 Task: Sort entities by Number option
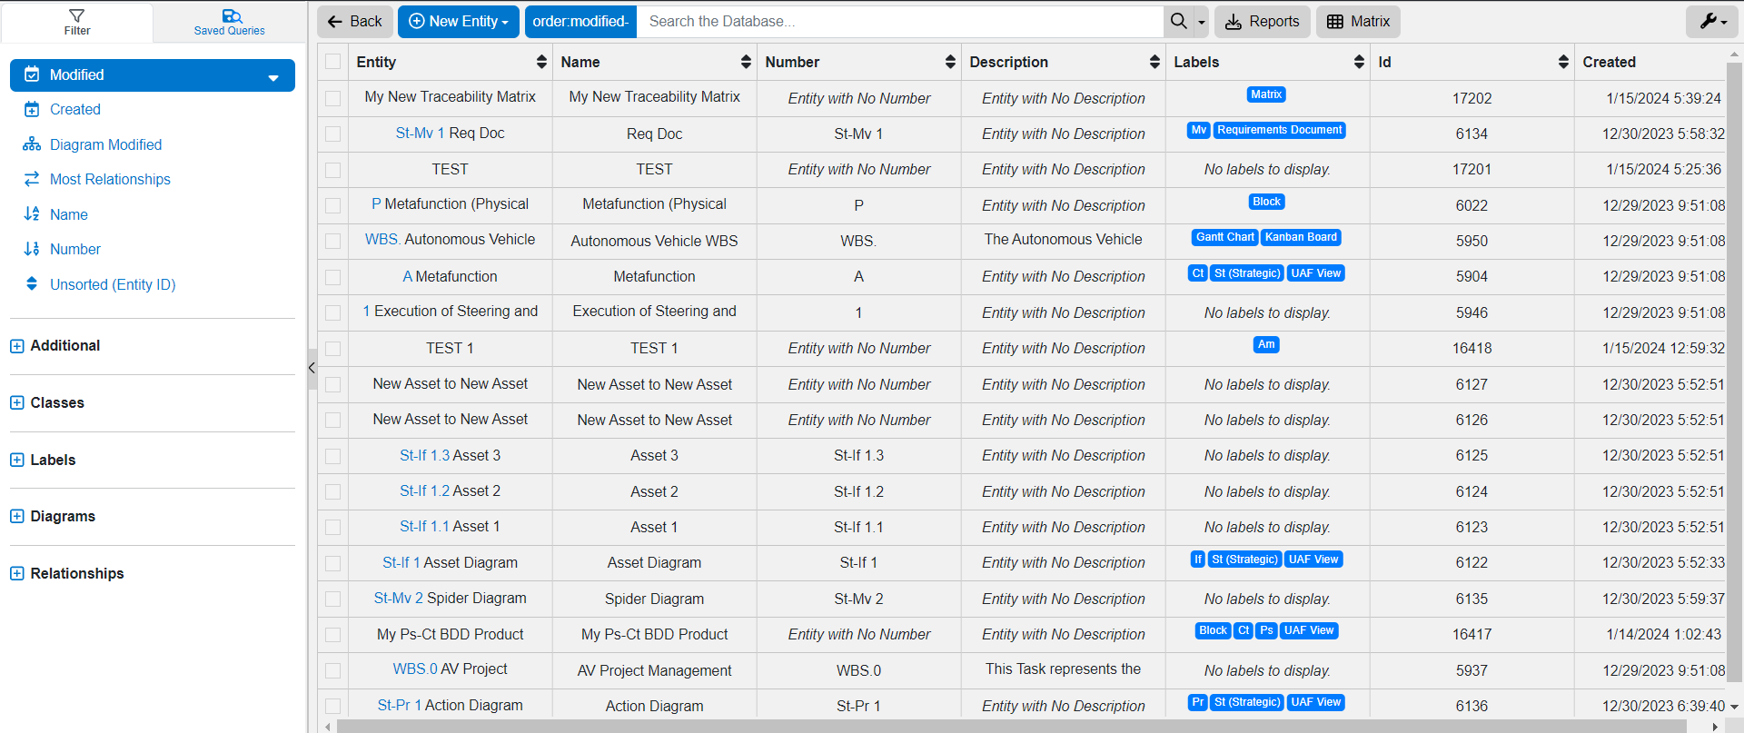coord(74,249)
